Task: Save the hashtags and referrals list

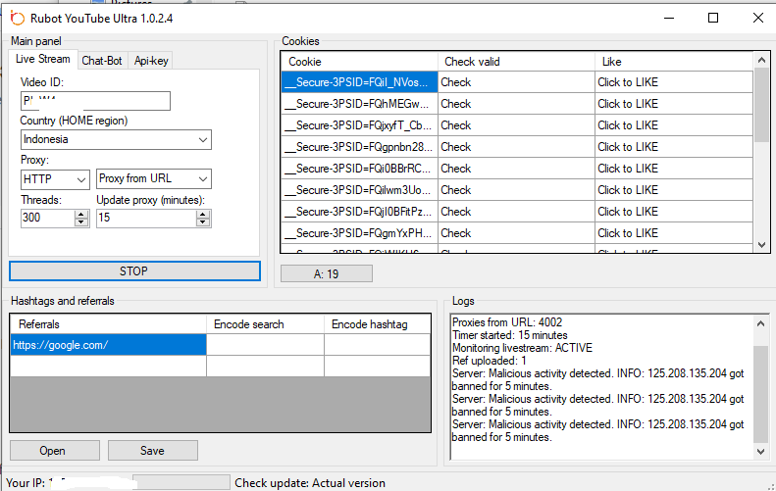Action: click(152, 451)
